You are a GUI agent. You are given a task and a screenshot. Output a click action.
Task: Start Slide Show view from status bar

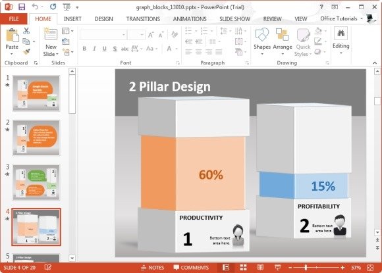click(x=277, y=268)
